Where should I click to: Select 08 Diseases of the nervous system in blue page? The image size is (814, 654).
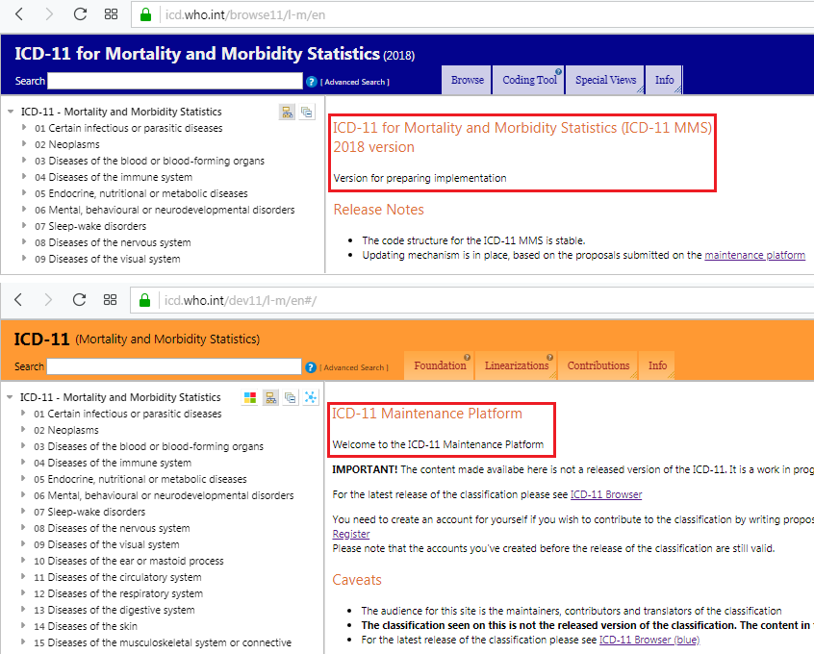point(114,242)
